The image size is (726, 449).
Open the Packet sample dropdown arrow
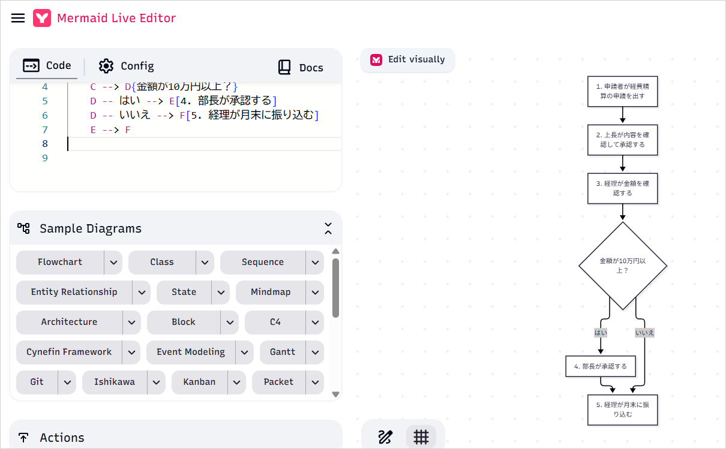pyautogui.click(x=315, y=382)
